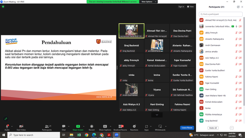Open Adobe Acrobat from the taskbar
This screenshot has width=245, height=138.
coord(109,135)
